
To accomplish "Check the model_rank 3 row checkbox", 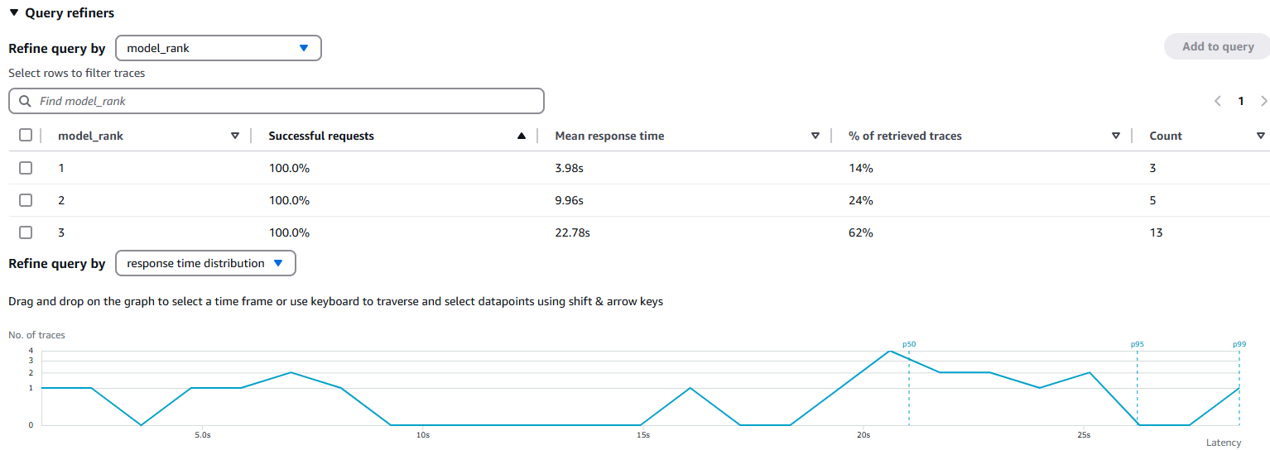I will 26,232.
